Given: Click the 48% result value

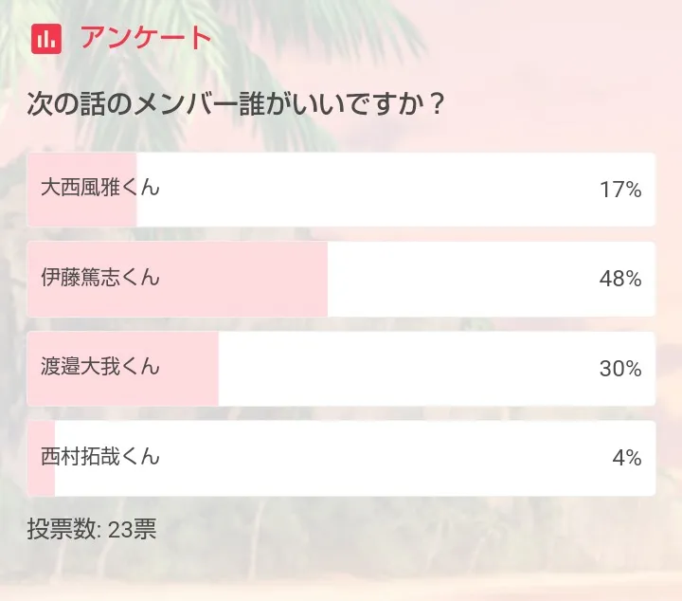Looking at the screenshot, I should click(x=620, y=279).
